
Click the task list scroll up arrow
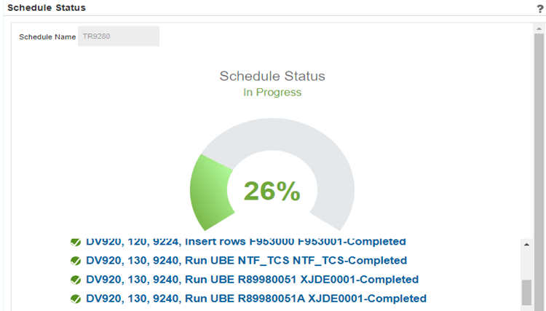tap(526, 245)
